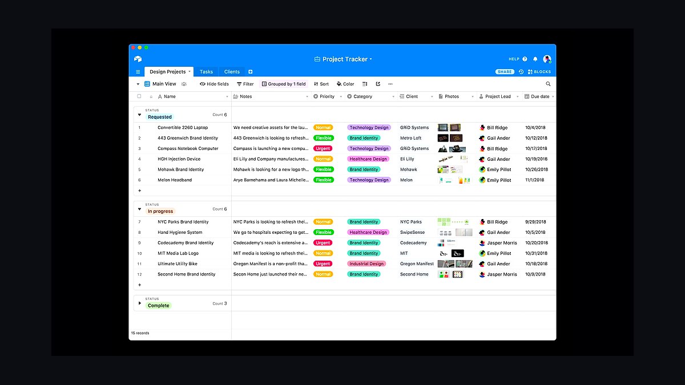Open the more options ellipsis menu

pos(390,84)
